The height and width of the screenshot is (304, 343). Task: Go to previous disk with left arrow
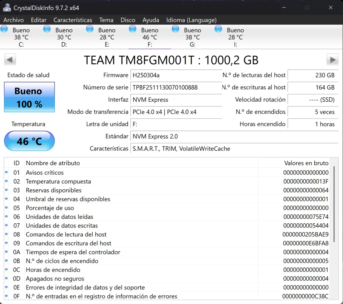pyautogui.click(x=10, y=59)
